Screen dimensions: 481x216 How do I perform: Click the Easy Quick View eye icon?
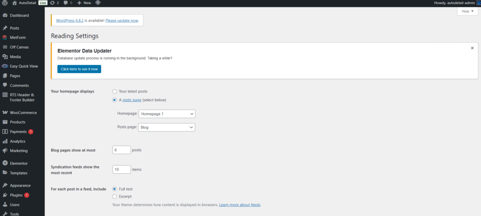pyautogui.click(x=5, y=66)
